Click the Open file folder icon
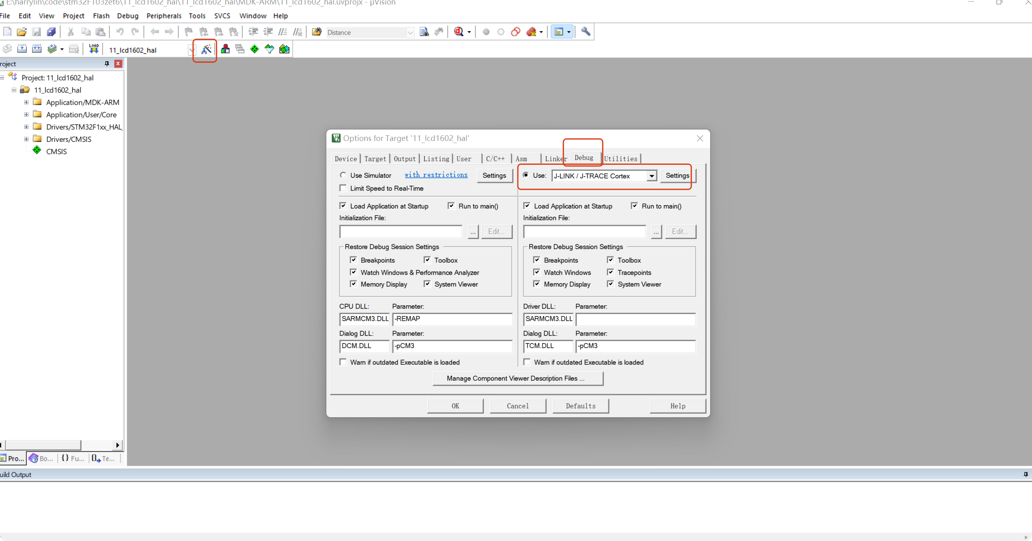Image resolution: width=1032 pixels, height=541 pixels. 22,32
